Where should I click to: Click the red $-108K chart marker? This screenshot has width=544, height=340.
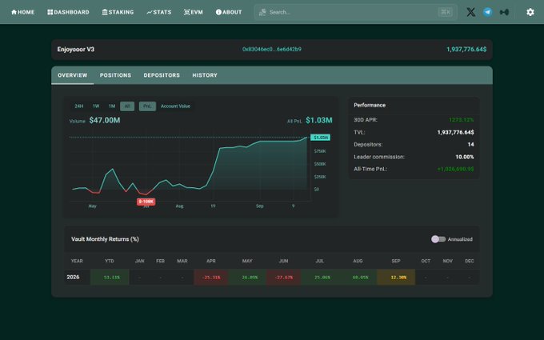point(146,202)
